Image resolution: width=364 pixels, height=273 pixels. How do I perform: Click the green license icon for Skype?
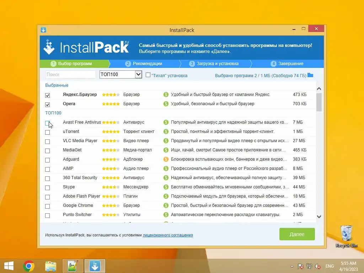pos(166,187)
